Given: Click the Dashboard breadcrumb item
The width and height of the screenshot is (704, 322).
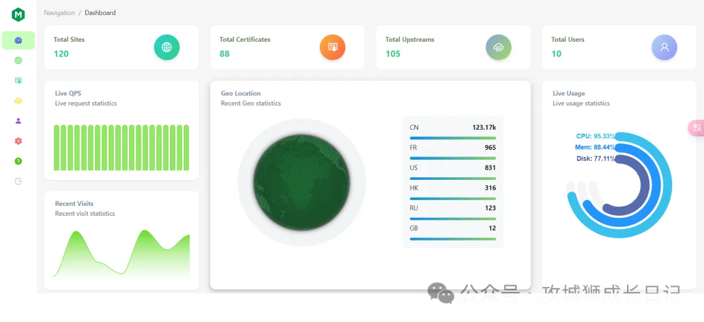Looking at the screenshot, I should point(100,13).
